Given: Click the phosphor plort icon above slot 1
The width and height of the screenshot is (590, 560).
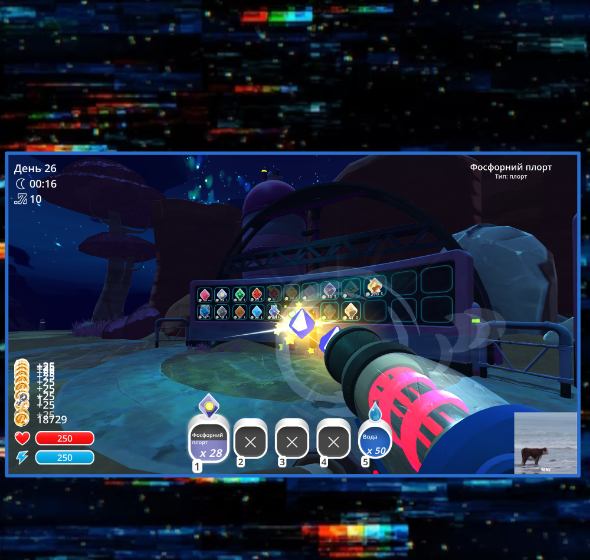Looking at the screenshot, I should click(208, 406).
